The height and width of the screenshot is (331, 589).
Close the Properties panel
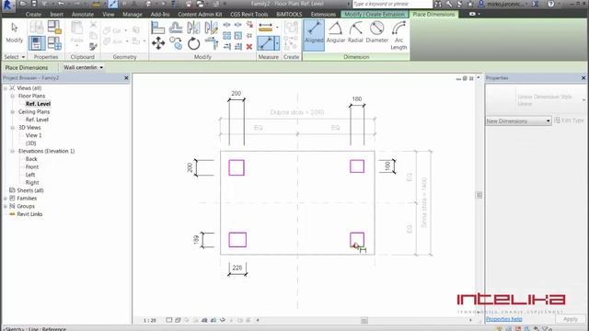tap(583, 77)
